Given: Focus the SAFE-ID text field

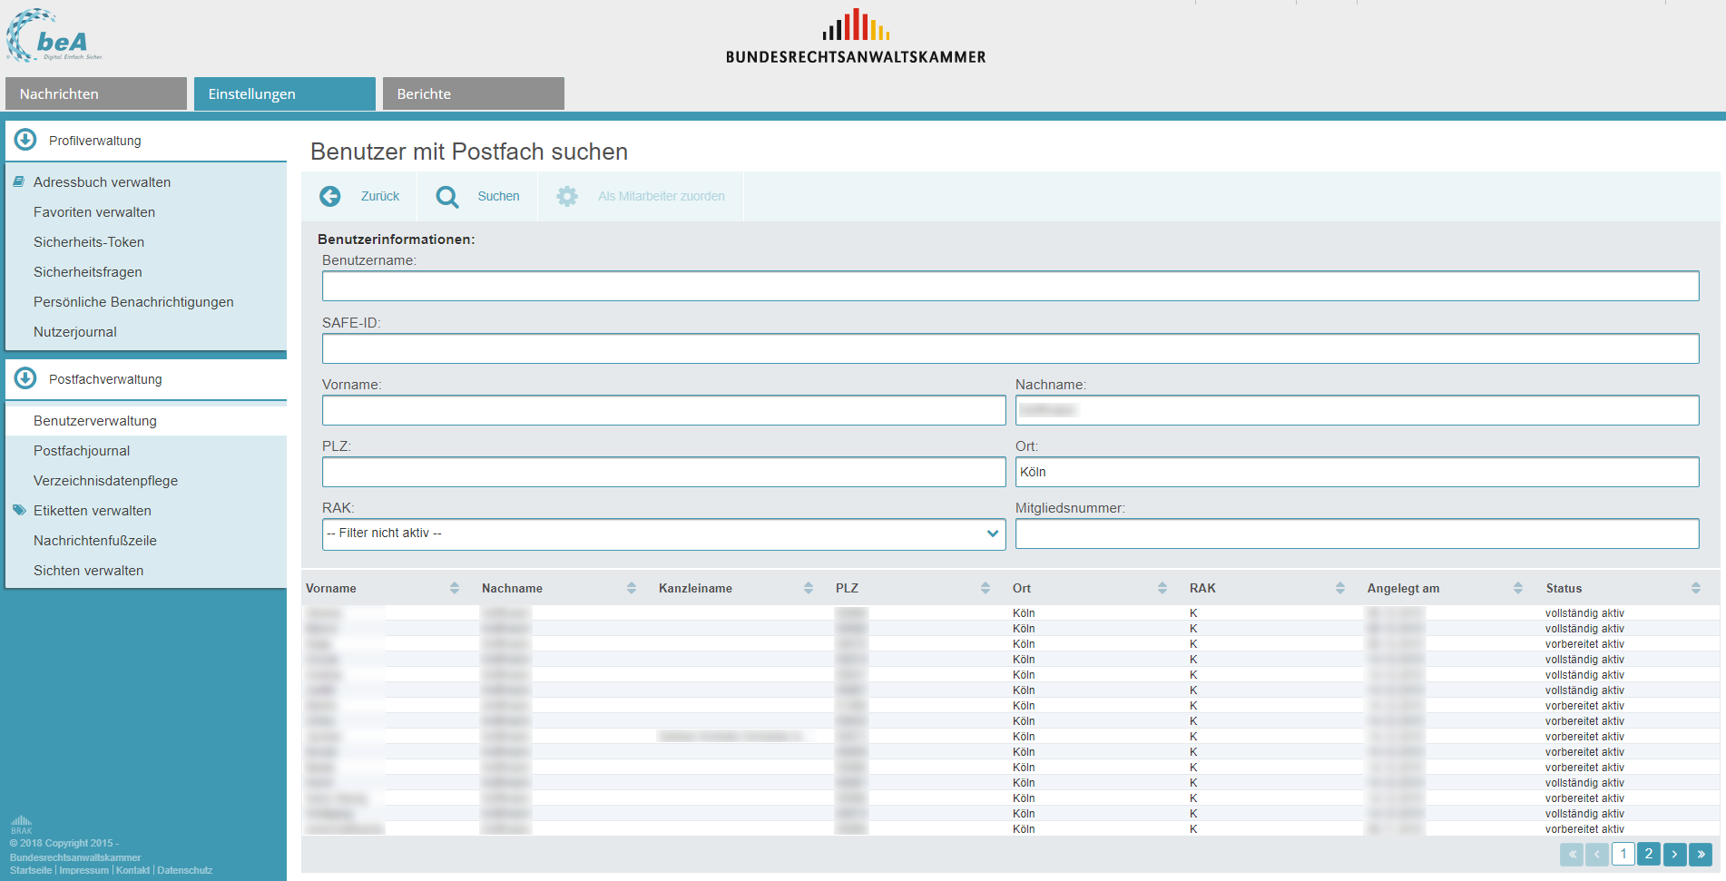Looking at the screenshot, I should coord(1010,348).
